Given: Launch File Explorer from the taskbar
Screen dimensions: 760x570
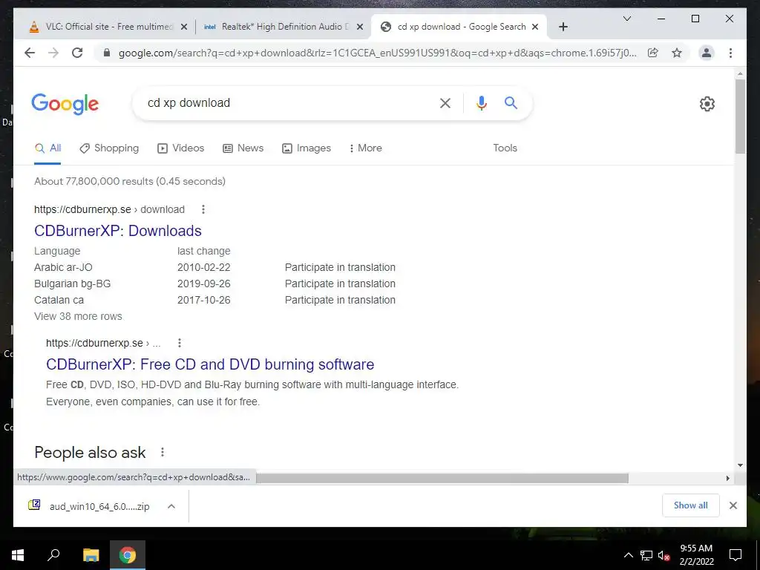Looking at the screenshot, I should pos(91,555).
